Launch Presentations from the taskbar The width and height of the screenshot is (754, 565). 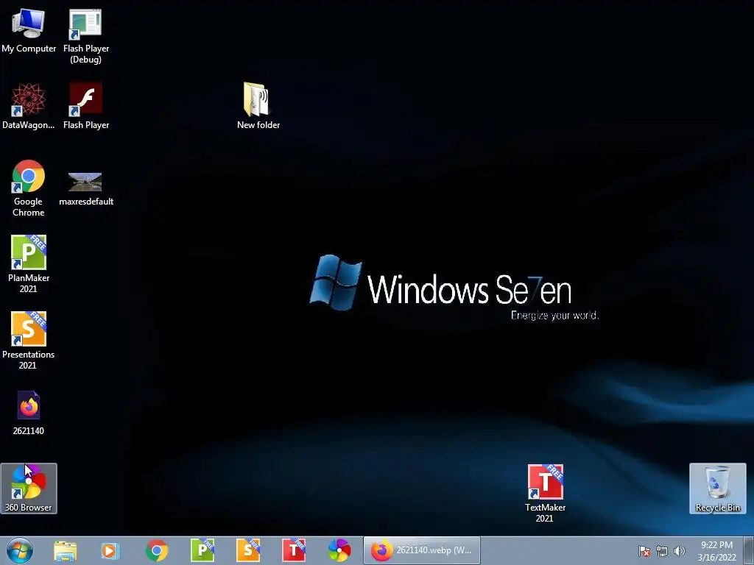pos(248,550)
